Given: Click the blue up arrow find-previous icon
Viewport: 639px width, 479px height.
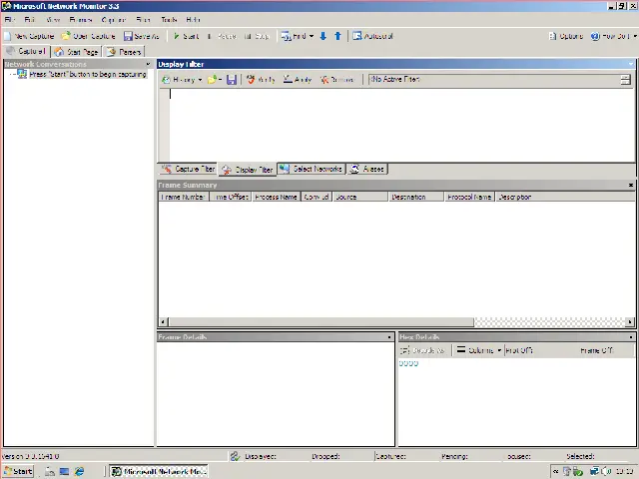Looking at the screenshot, I should (337, 36).
